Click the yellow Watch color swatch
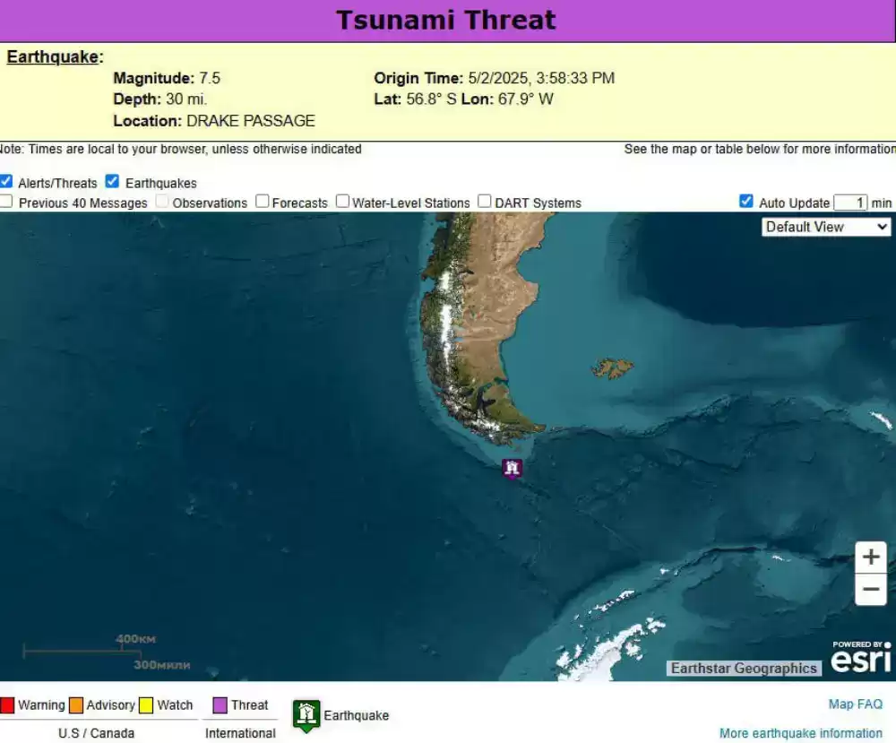896x743 pixels. click(x=146, y=705)
